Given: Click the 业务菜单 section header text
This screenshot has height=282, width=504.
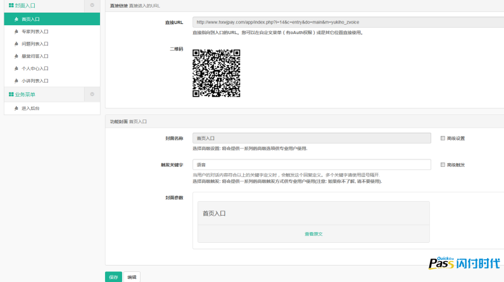Looking at the screenshot, I should click(x=25, y=94).
